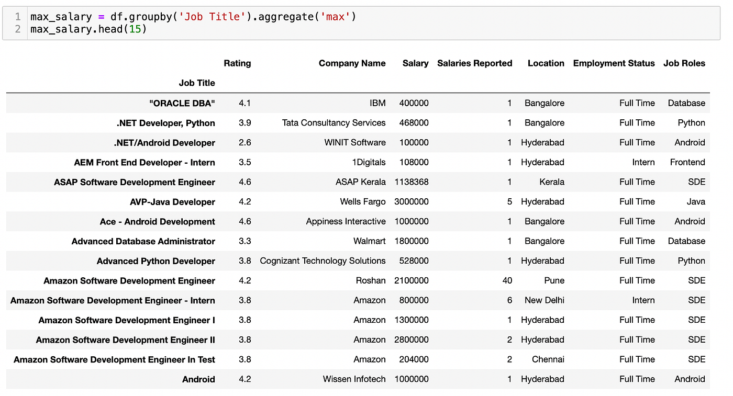Select the New Delhi location cell
This screenshot has height=396, width=733.
(544, 300)
